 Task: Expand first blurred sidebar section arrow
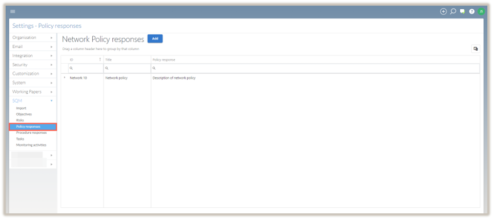coord(52,155)
